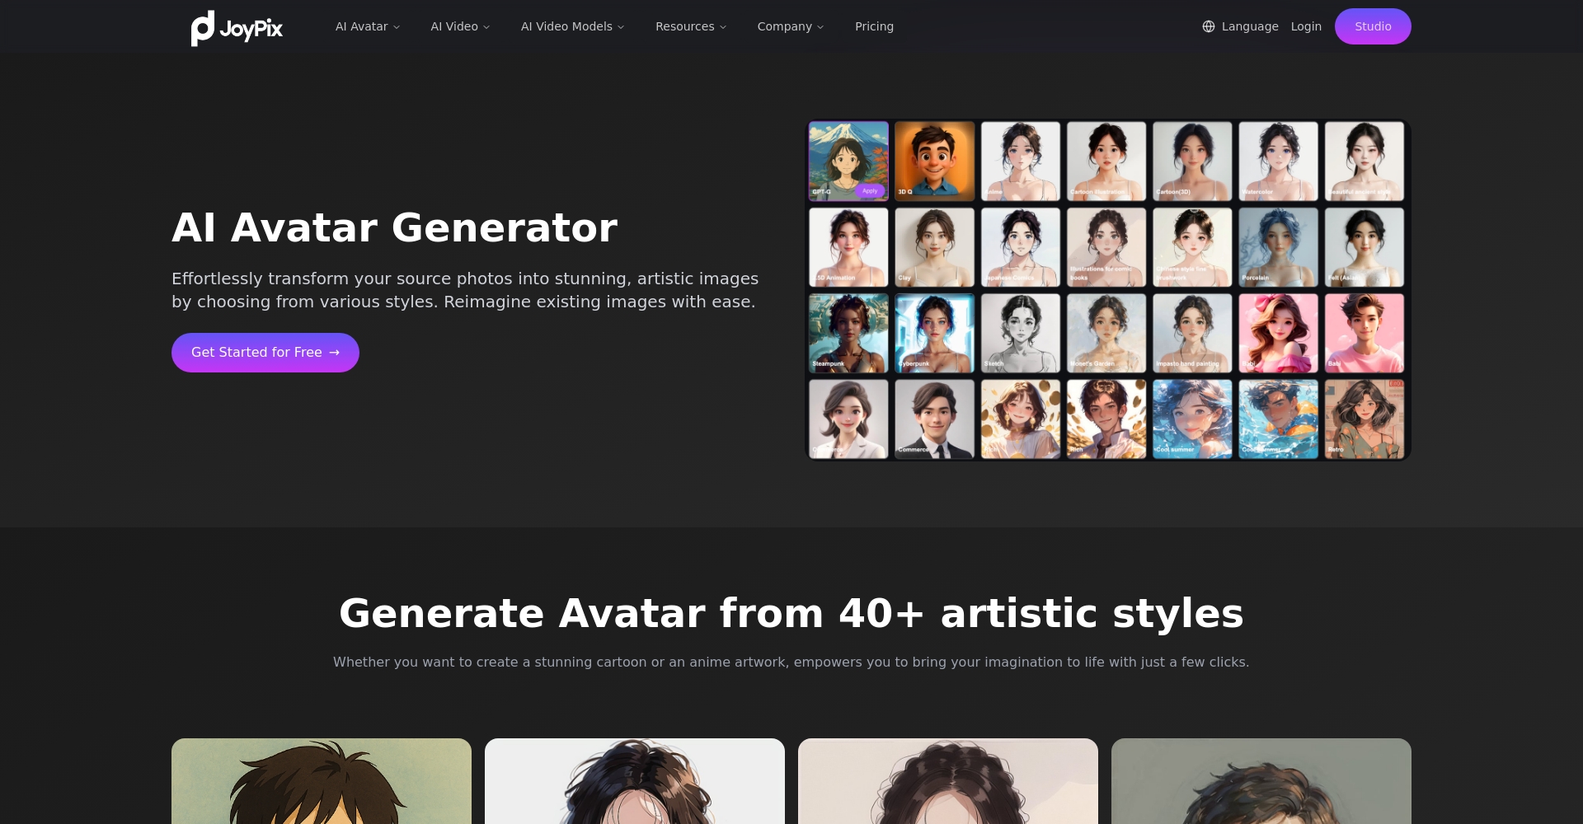Select the Sketch style thumbnail
The image size is (1583, 824).
point(1021,333)
